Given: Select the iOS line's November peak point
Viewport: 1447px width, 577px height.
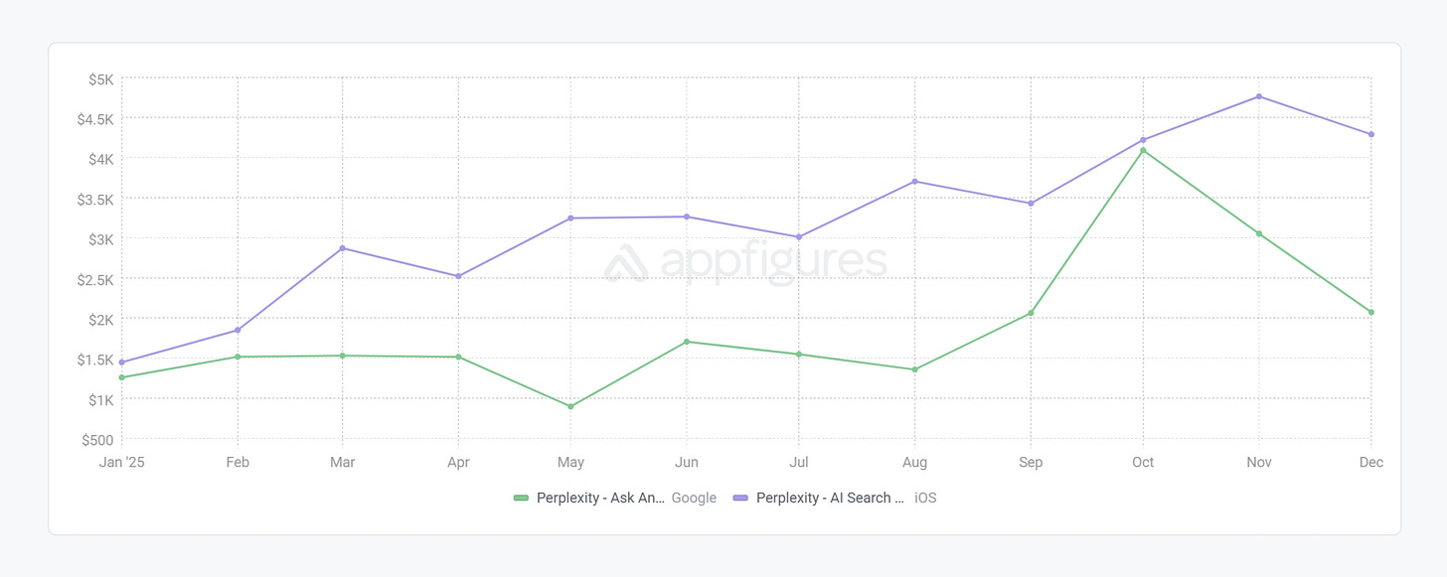Looking at the screenshot, I should [x=1259, y=96].
